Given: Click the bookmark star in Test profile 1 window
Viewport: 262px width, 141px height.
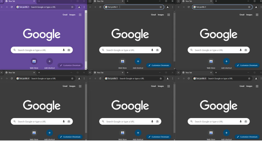Looking at the screenshot, I should 72,7.
